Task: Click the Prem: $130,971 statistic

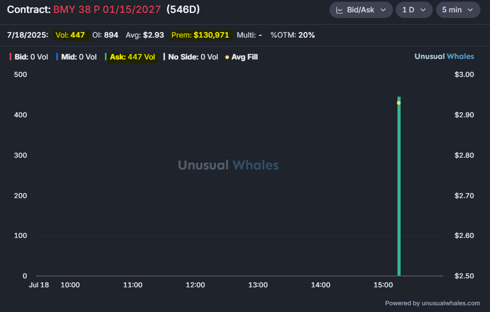Action: click(x=200, y=35)
